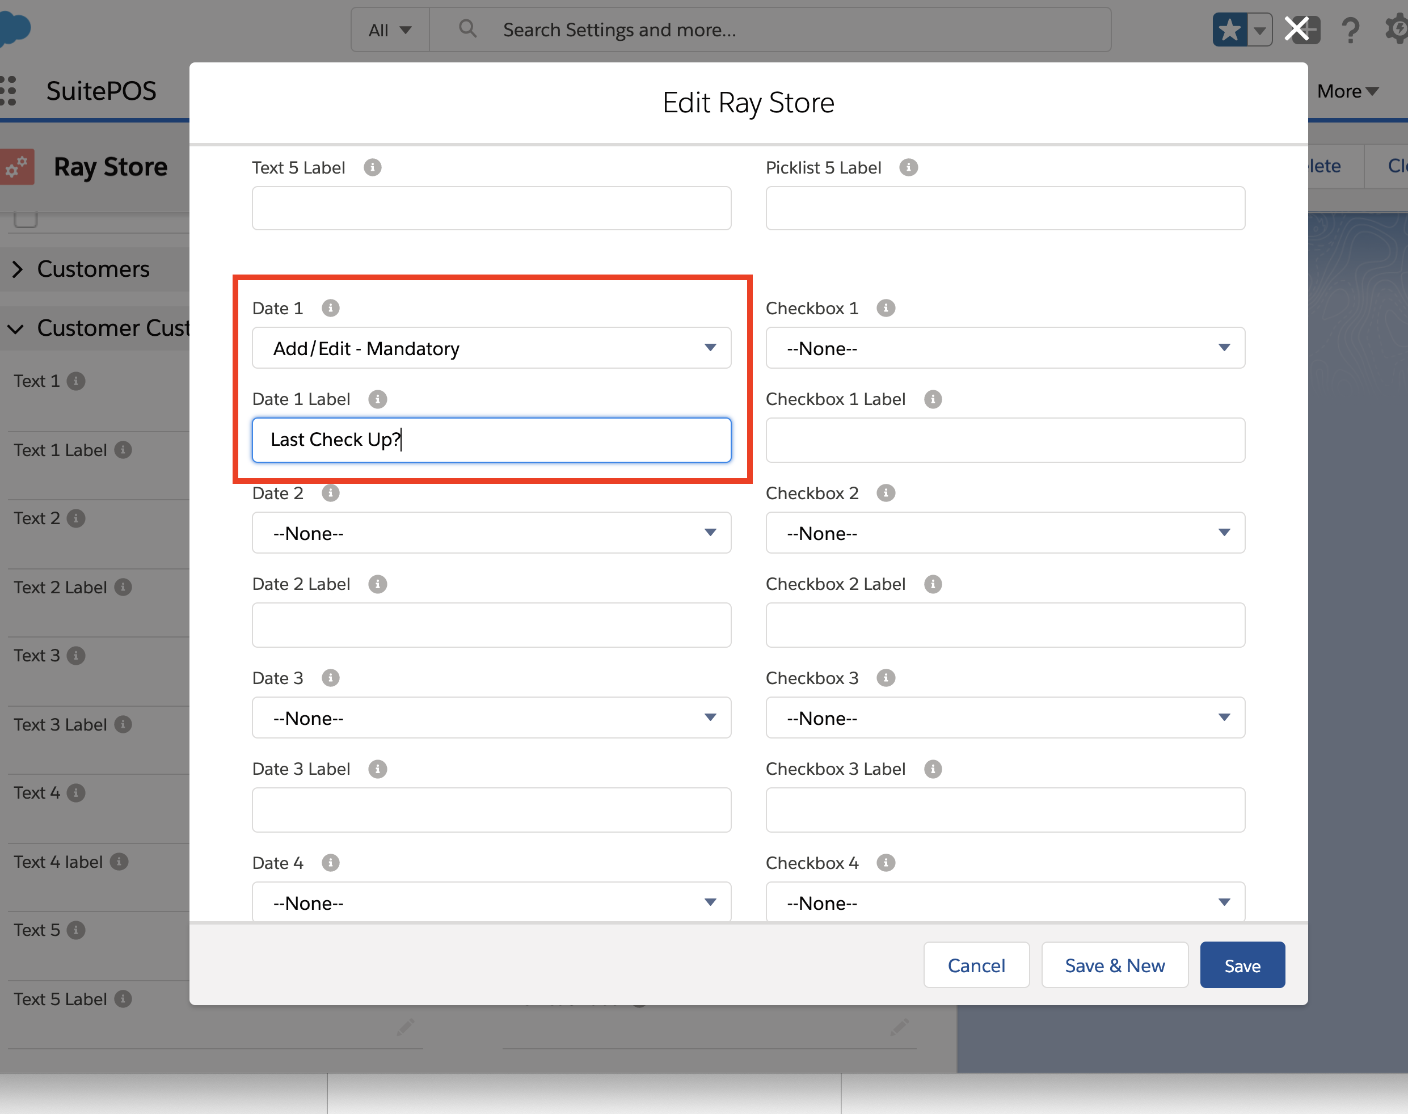
Task: Expand the Customers section
Action: click(18, 269)
